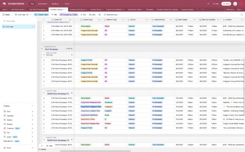Open the Exports and Feedback table tab
This screenshot has height=152, width=245.
[115, 10]
